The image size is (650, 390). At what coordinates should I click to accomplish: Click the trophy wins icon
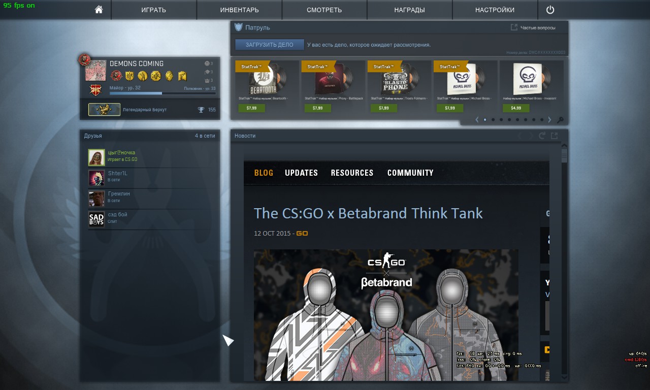click(201, 110)
